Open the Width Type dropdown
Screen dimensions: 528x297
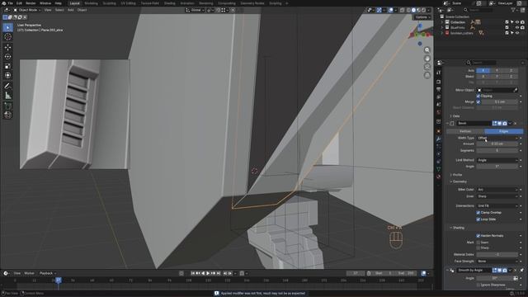(497, 138)
